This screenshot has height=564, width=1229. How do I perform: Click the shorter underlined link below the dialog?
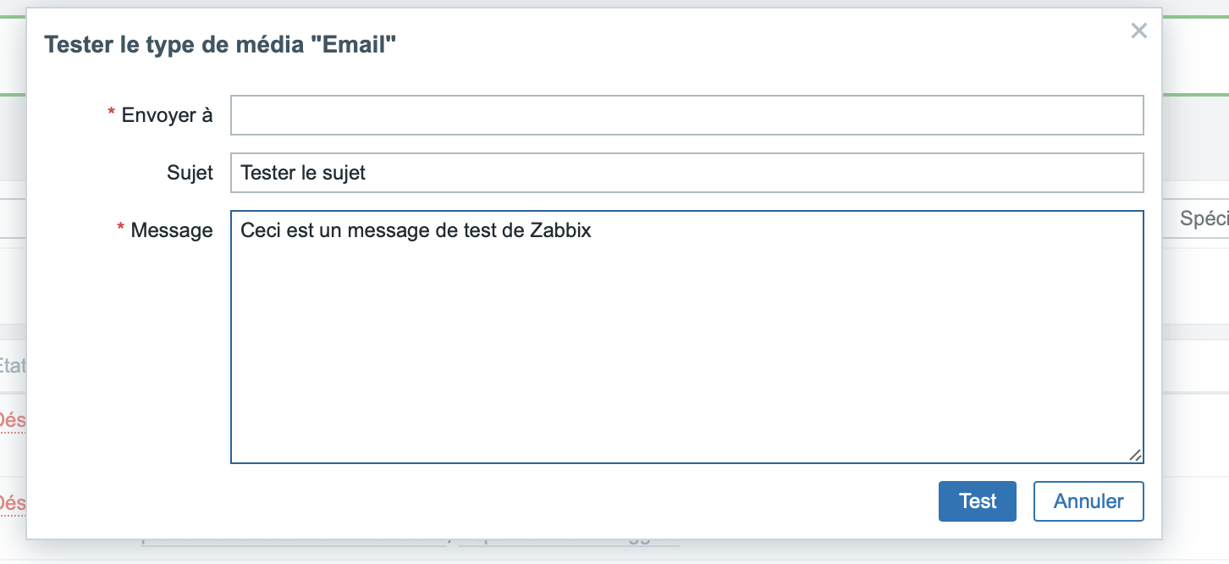[569, 540]
